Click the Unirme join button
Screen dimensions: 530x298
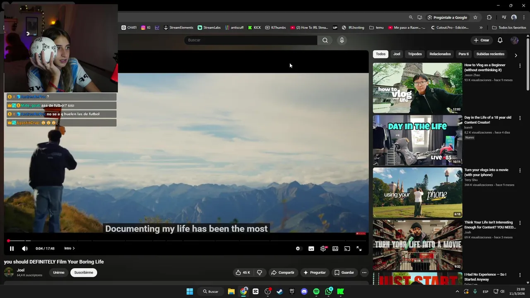59,272
